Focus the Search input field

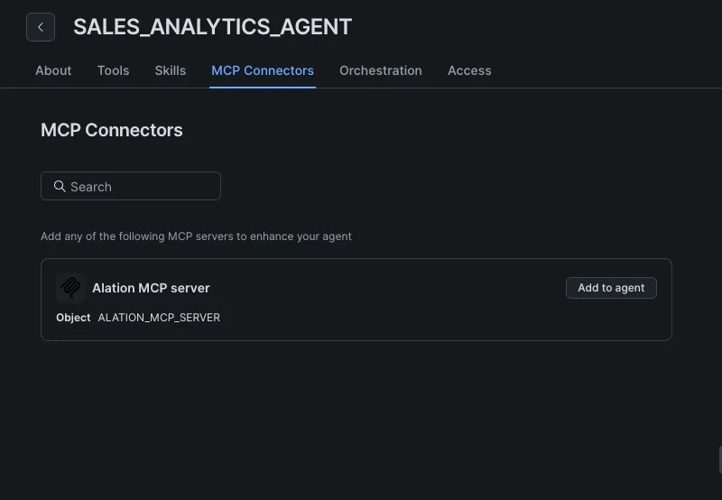[x=131, y=186]
